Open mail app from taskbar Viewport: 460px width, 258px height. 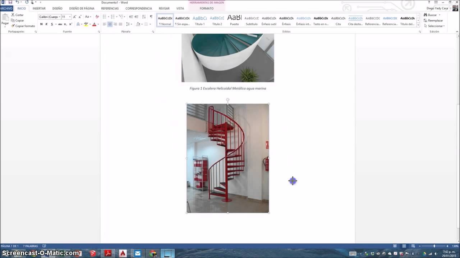[x=138, y=253]
